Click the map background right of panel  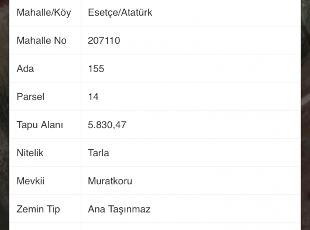click(x=306, y=115)
